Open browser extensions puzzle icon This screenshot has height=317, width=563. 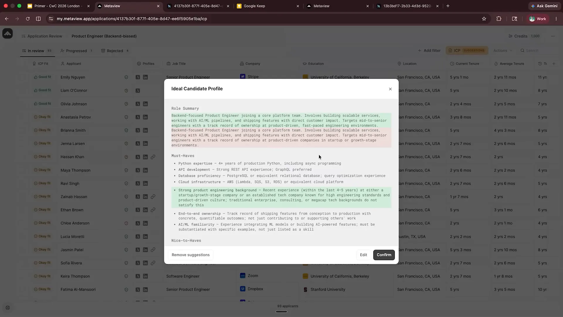[499, 18]
